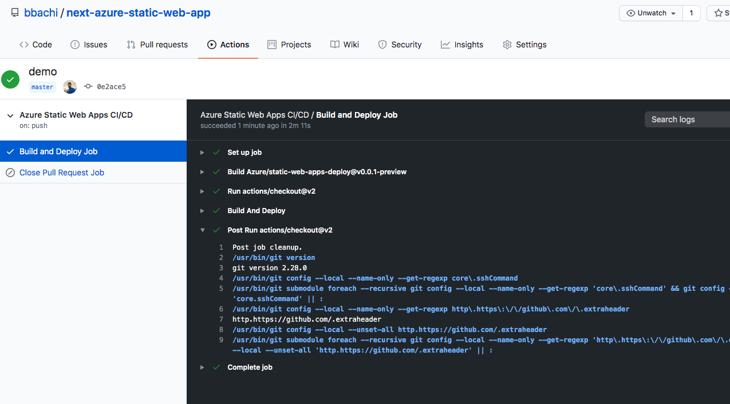The height and width of the screenshot is (404, 730).
Task: Click the Pull requests tab icon
Action: [x=131, y=45]
